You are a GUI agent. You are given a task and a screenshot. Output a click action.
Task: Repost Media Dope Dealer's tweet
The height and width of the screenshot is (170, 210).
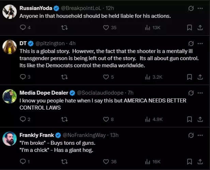(x=64, y=119)
